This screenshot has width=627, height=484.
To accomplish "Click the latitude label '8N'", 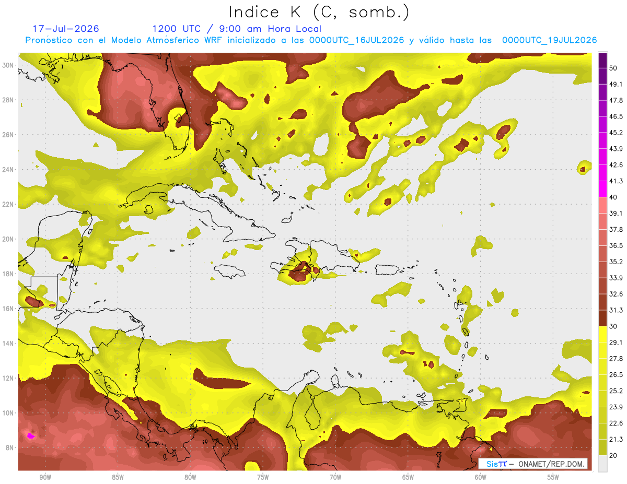I will click(10, 448).
